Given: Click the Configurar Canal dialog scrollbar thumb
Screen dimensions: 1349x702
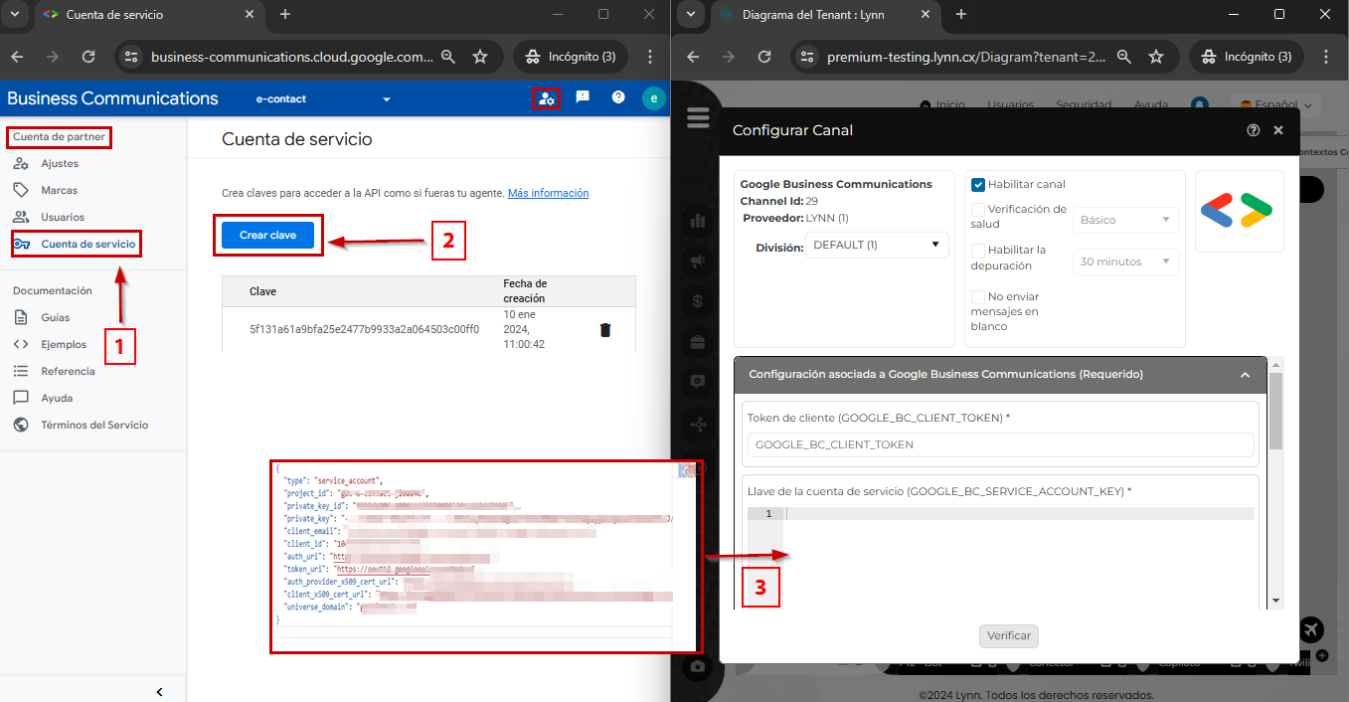Looking at the screenshot, I should click(1275, 411).
